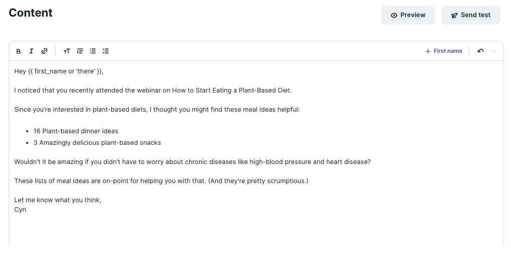Insert the First name merge tag
Image resolution: width=511 pixels, height=254 pixels.
tap(444, 51)
